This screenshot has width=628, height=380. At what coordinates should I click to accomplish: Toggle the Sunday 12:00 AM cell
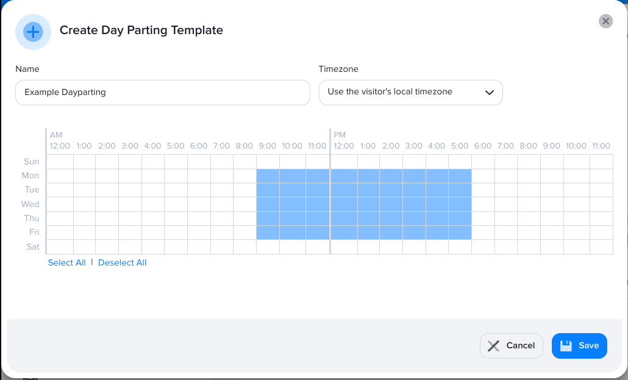pyautogui.click(x=60, y=161)
